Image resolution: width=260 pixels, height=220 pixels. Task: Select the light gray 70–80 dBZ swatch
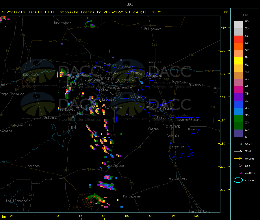coord(238,25)
